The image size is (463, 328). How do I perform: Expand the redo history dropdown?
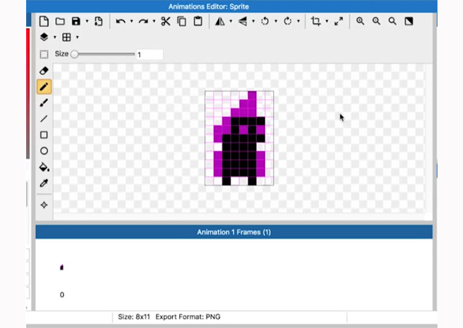154,21
